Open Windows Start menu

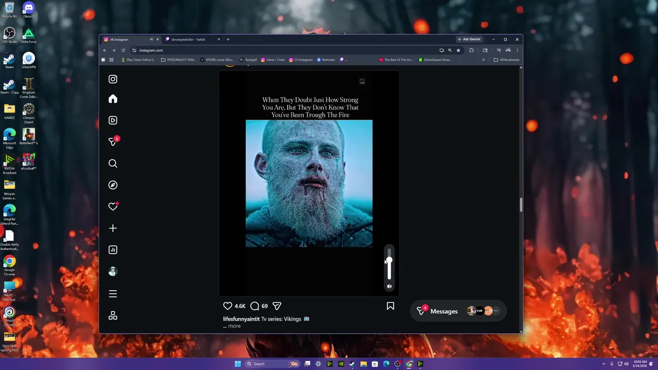(x=237, y=364)
